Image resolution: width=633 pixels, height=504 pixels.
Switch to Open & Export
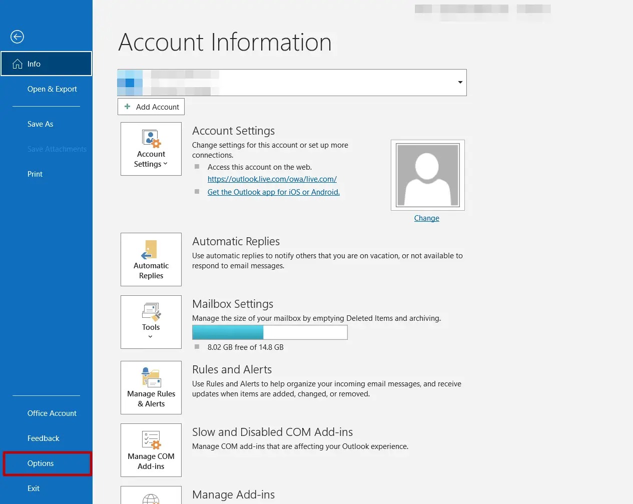click(x=52, y=89)
